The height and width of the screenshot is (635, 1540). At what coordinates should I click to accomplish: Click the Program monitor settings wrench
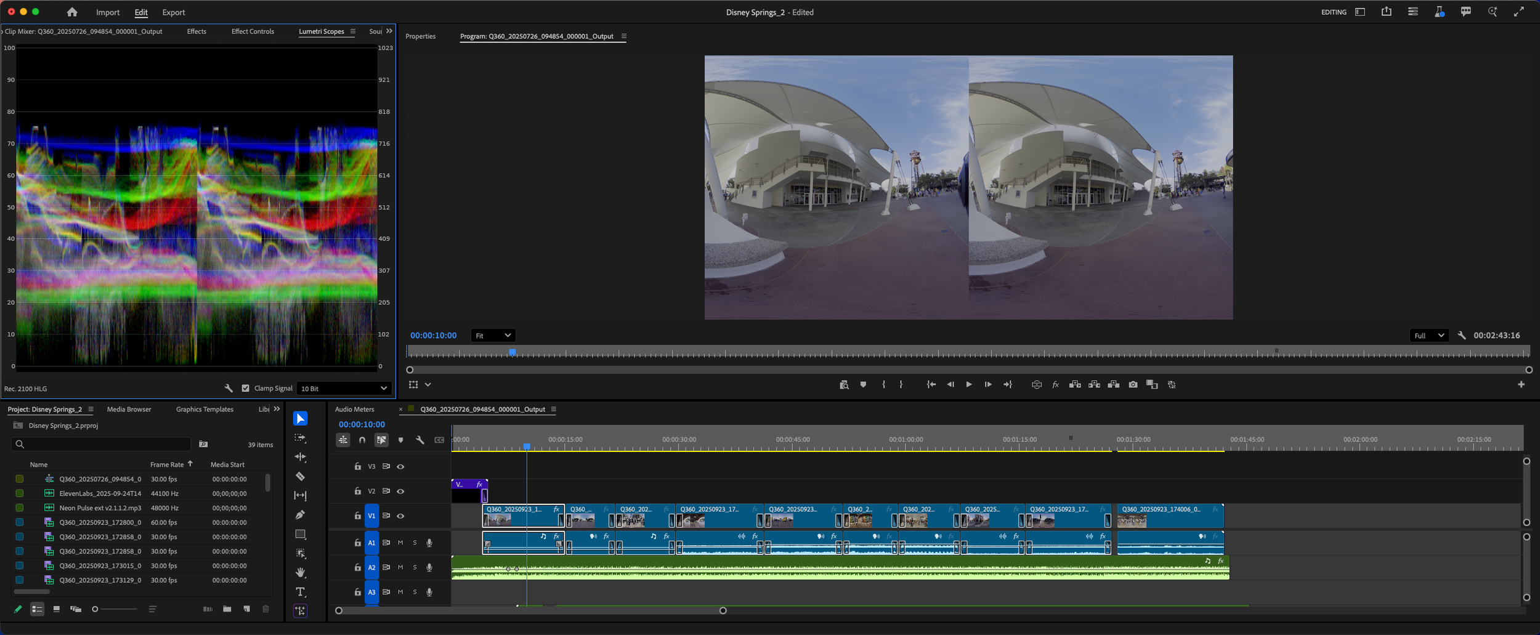point(1461,335)
